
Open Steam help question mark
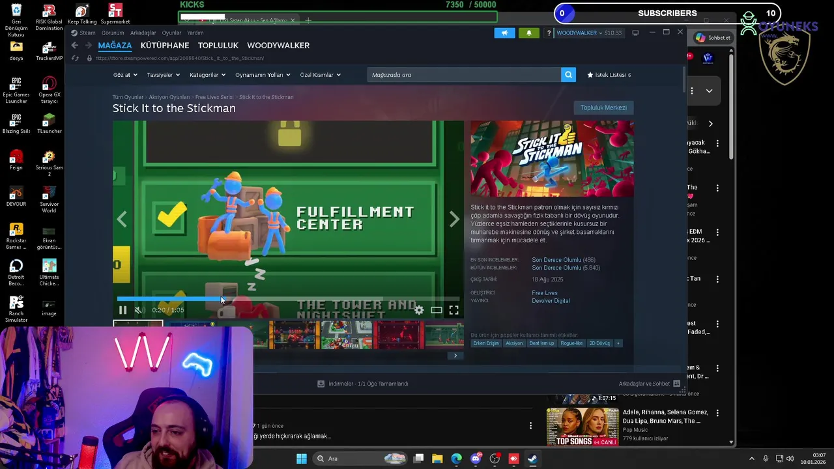(549, 33)
